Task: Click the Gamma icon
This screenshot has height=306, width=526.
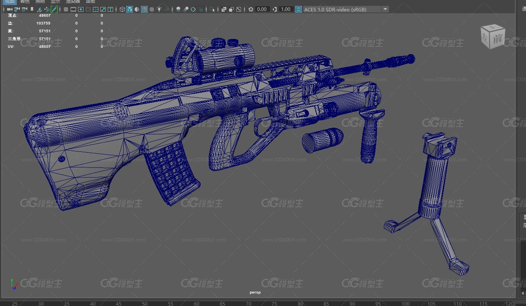Action: coord(275,9)
